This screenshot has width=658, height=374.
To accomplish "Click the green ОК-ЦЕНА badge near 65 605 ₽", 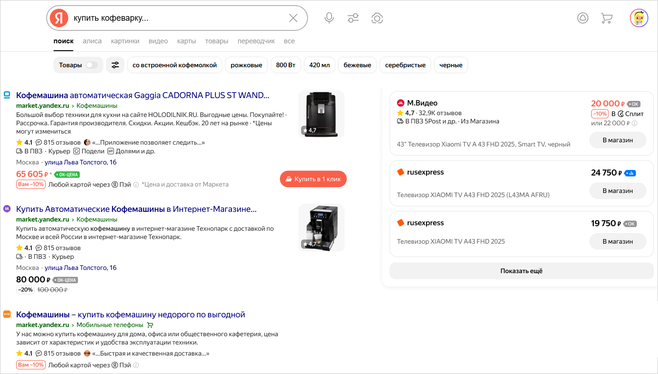I will pyautogui.click(x=67, y=175).
